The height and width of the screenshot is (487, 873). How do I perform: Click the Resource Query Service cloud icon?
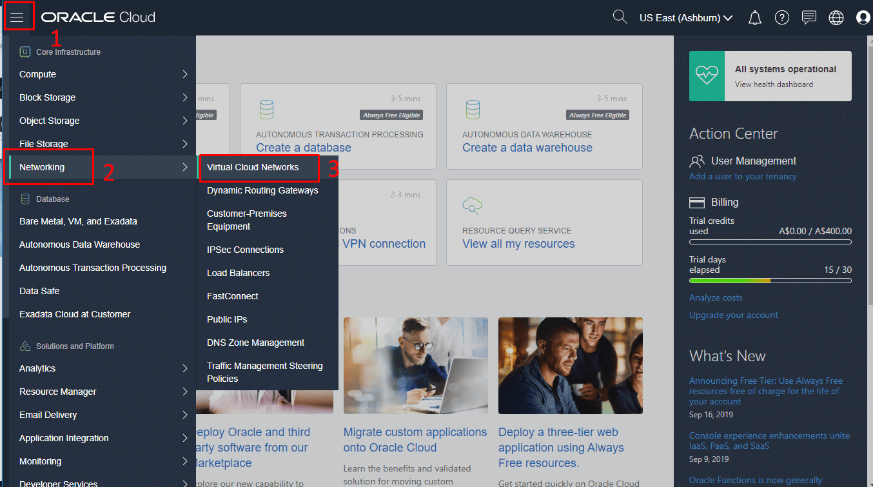pos(472,206)
